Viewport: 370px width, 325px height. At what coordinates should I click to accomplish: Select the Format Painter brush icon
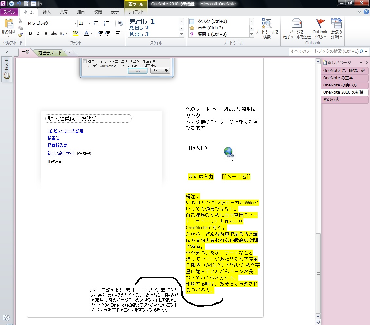tap(20, 35)
